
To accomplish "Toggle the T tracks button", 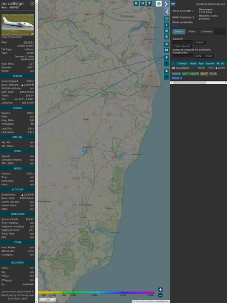I will pos(149,3).
